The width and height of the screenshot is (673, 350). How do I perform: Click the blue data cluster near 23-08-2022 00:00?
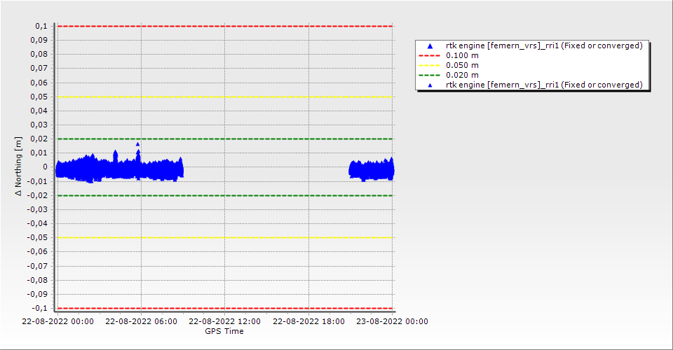[372, 170]
